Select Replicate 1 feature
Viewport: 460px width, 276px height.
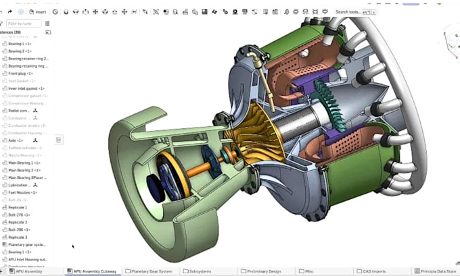tap(18, 208)
